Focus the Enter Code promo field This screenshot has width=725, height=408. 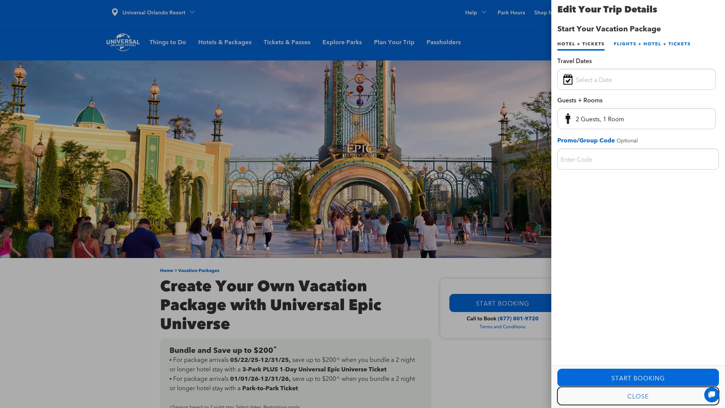pos(638,159)
